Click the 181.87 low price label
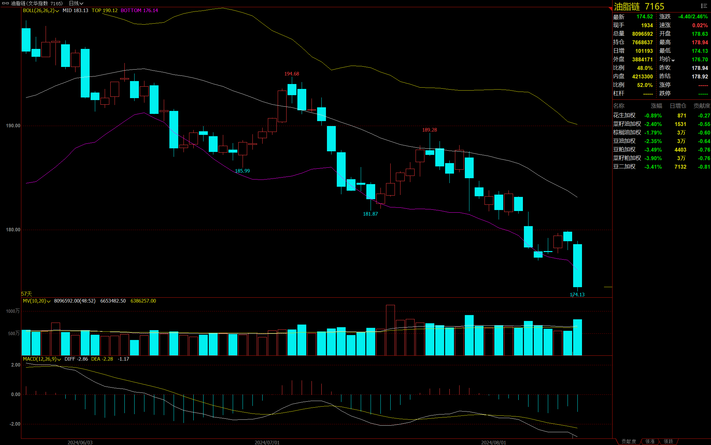The width and height of the screenshot is (711, 445). (370, 214)
